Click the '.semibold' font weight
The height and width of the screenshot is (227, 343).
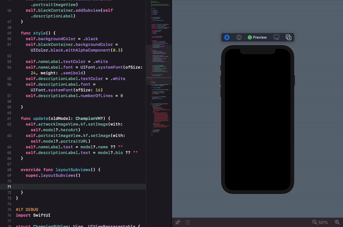point(72,73)
